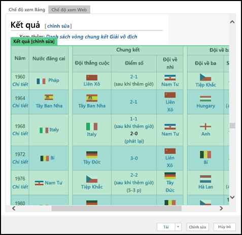Click Tây Đức winner link in 1972 row

pyautogui.click(x=92, y=162)
